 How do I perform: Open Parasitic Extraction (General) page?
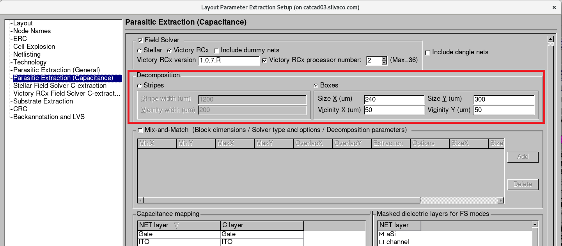tap(57, 70)
